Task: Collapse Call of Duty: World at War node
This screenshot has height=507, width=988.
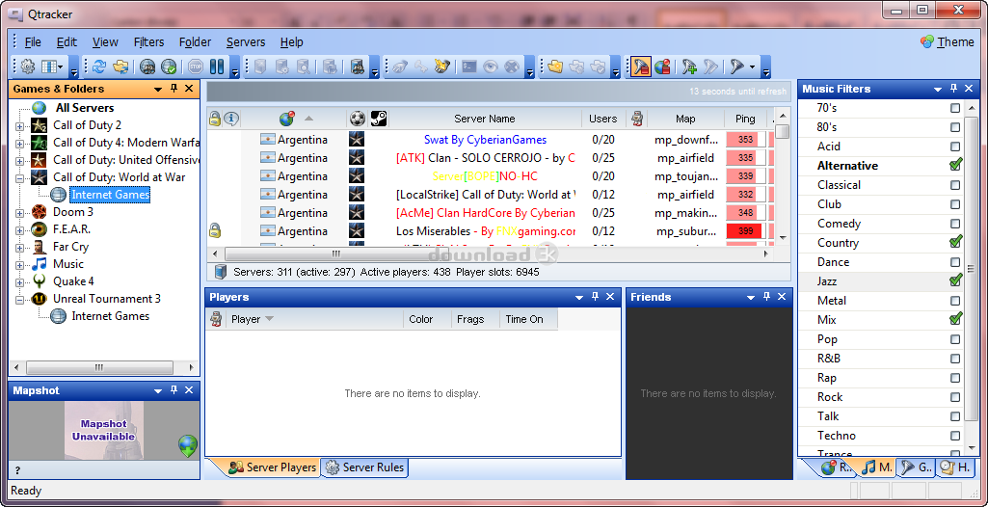Action: click(19, 178)
